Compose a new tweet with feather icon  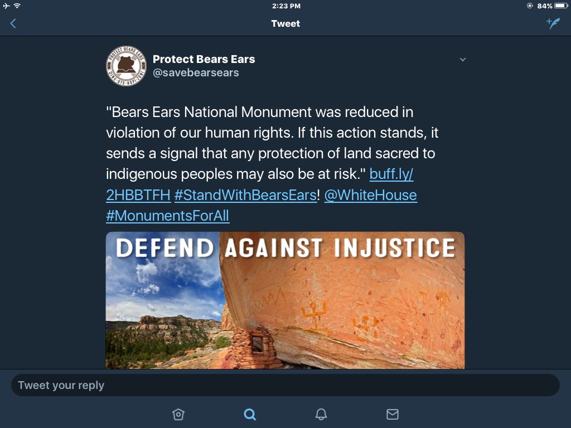point(553,23)
